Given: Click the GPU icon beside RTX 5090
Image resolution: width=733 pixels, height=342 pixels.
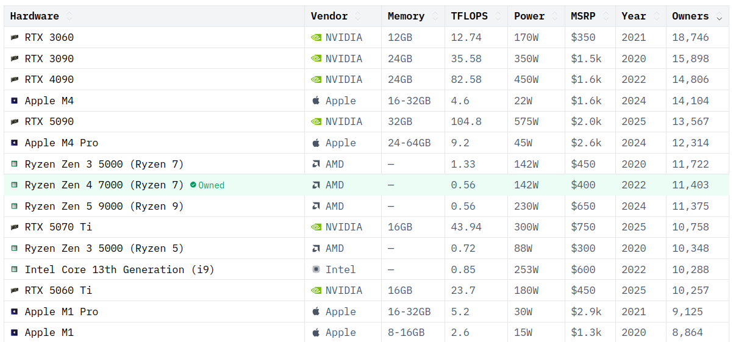Looking at the screenshot, I should (15, 122).
